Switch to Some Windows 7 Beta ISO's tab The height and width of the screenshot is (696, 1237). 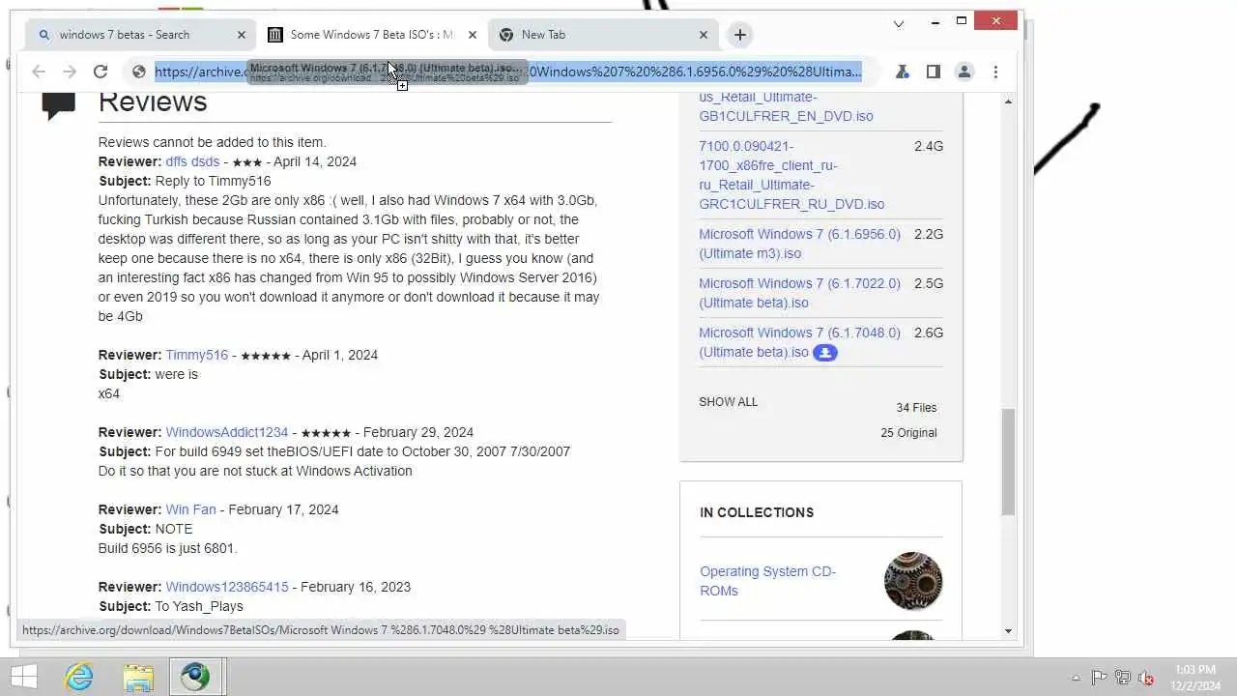pos(372,35)
